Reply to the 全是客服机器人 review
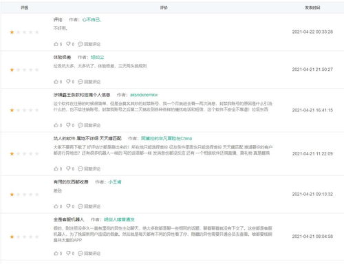The width and height of the screenshot is (344, 264). pos(89,254)
